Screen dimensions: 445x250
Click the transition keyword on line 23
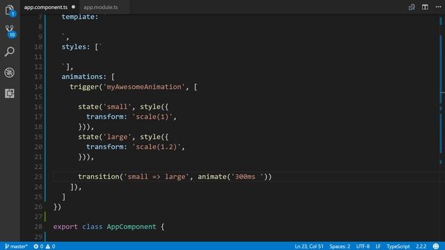[x=99, y=176]
